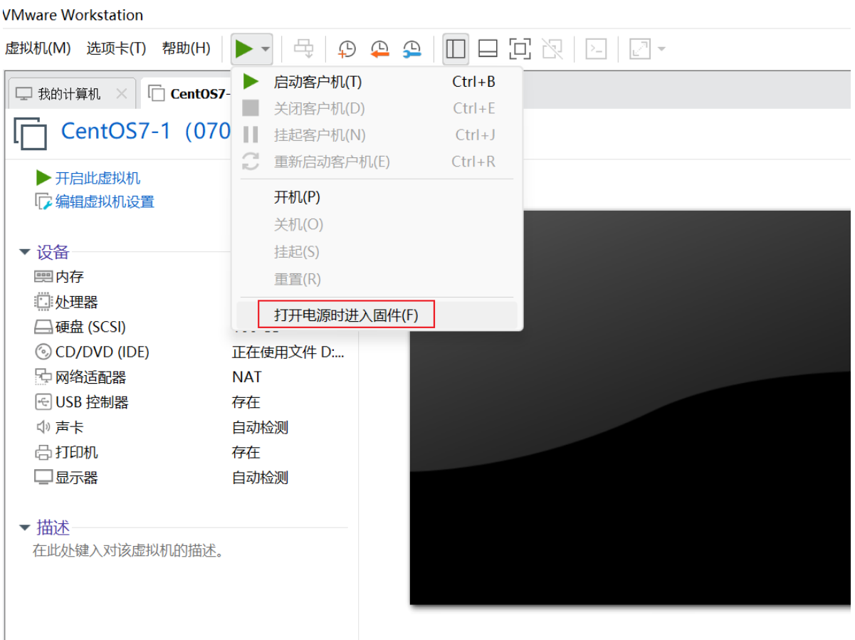Click the green power-on play button in toolbar
Screen dimensions: 855x640
[x=244, y=49]
